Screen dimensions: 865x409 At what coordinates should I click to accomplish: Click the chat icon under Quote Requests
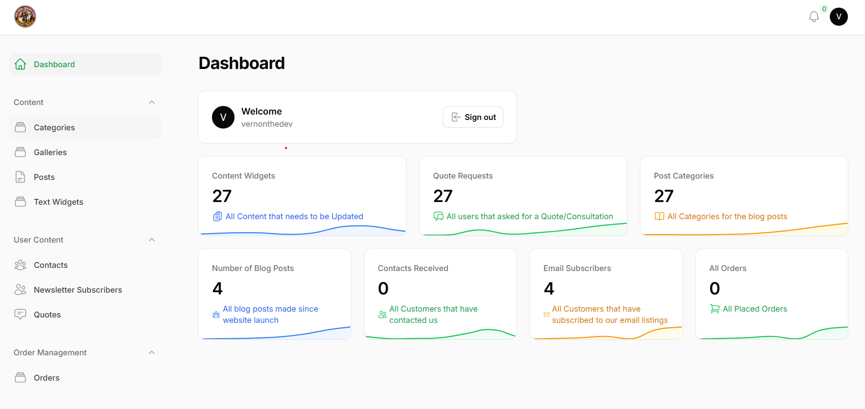[x=438, y=216]
